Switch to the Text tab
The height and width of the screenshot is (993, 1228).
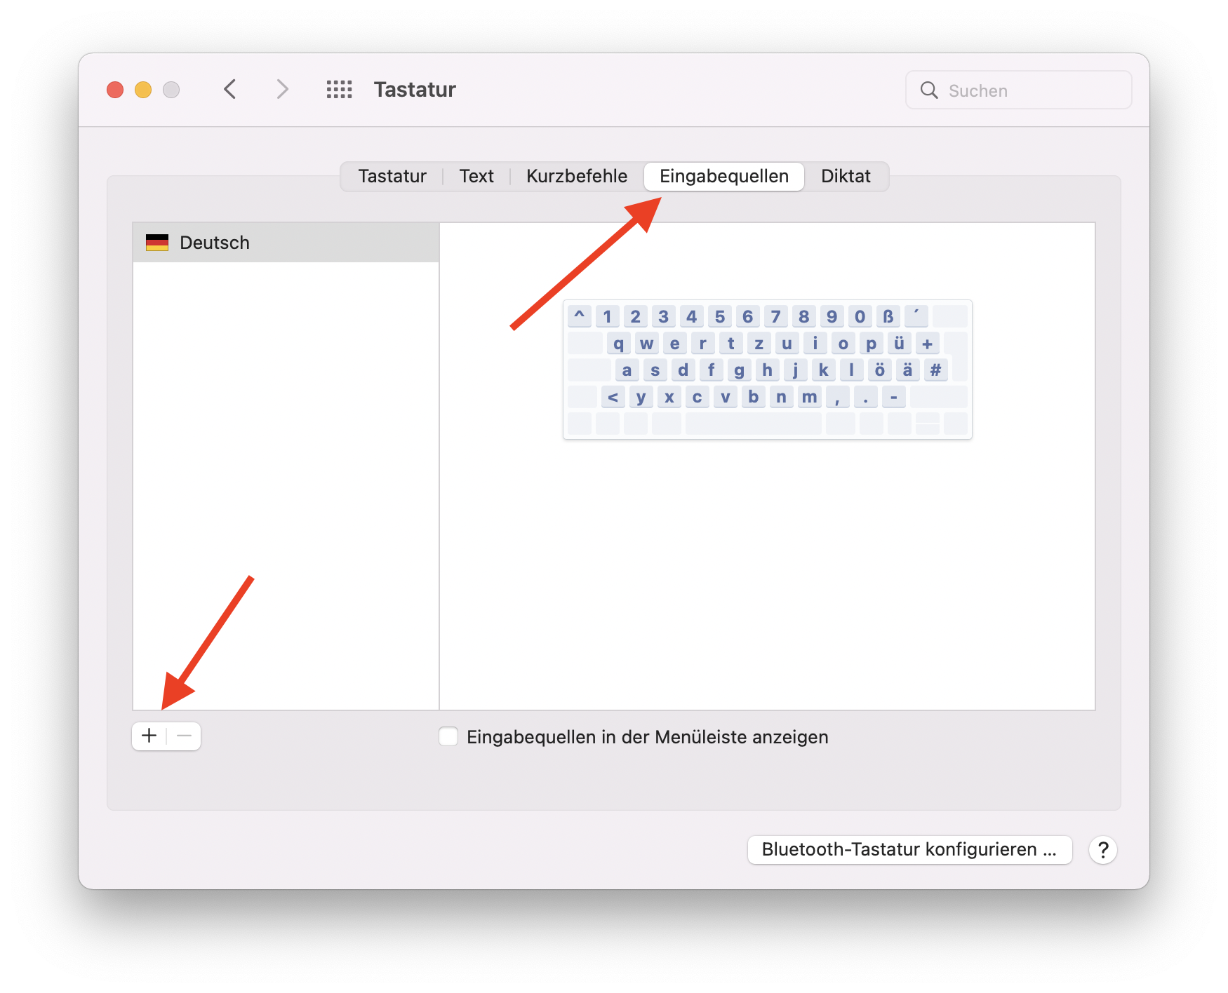click(476, 176)
